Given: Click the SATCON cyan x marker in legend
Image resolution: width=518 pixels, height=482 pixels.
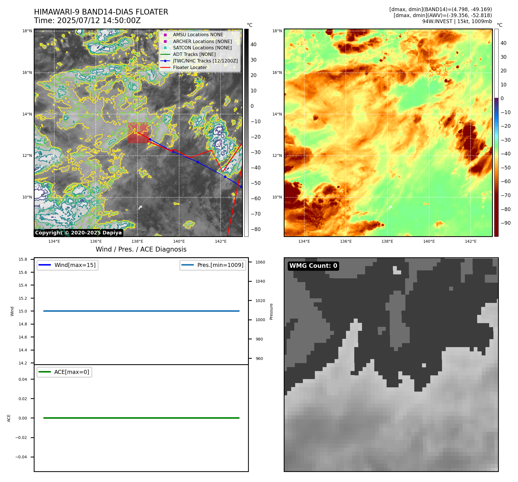Looking at the screenshot, I should pyautogui.click(x=165, y=48).
